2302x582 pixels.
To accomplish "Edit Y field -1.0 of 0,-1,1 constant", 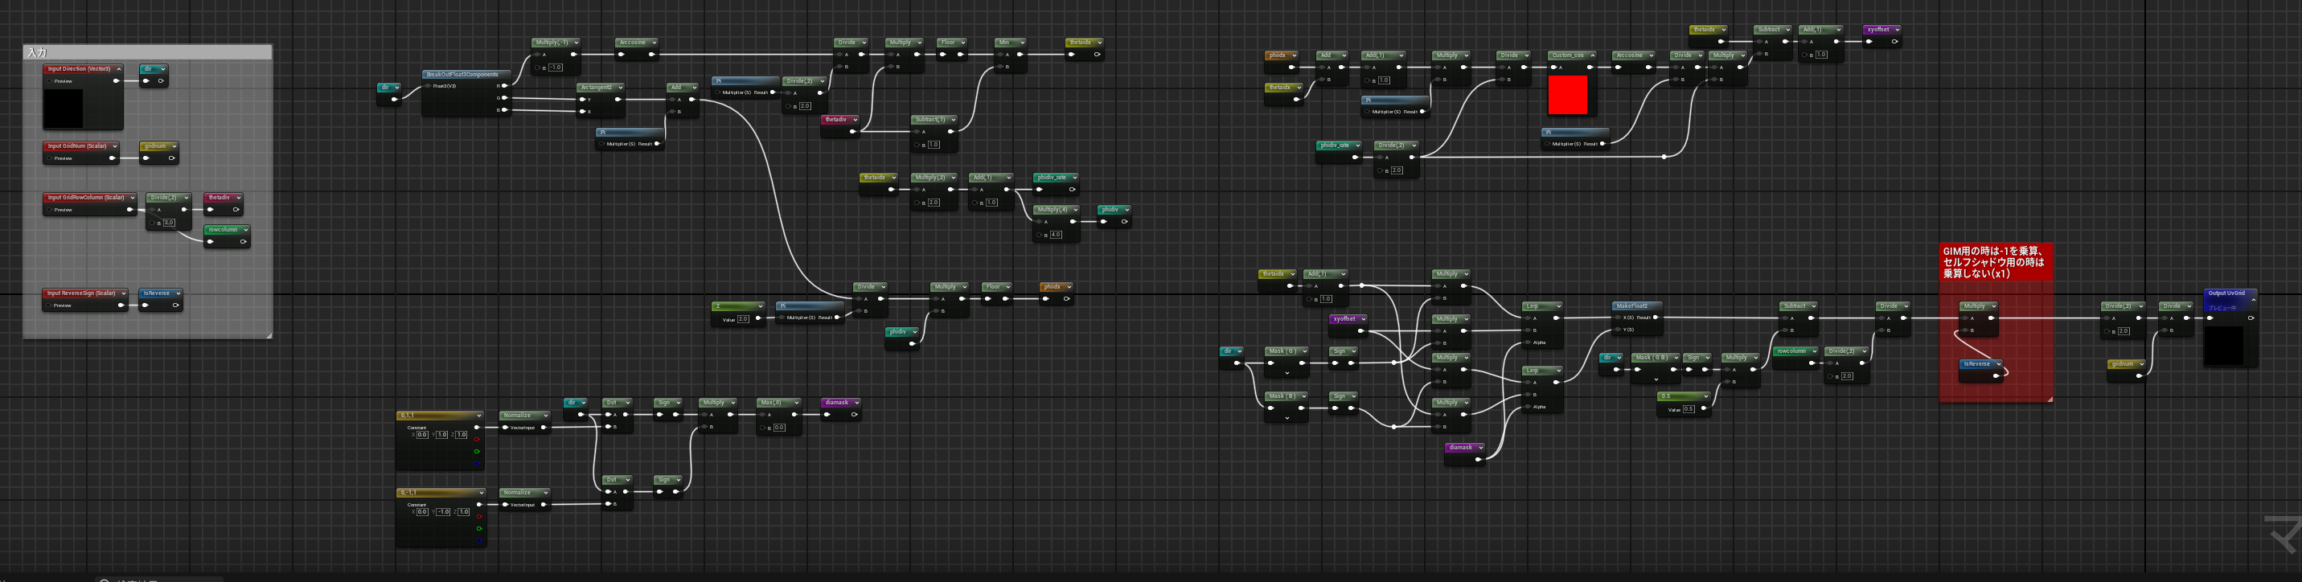I will (442, 512).
